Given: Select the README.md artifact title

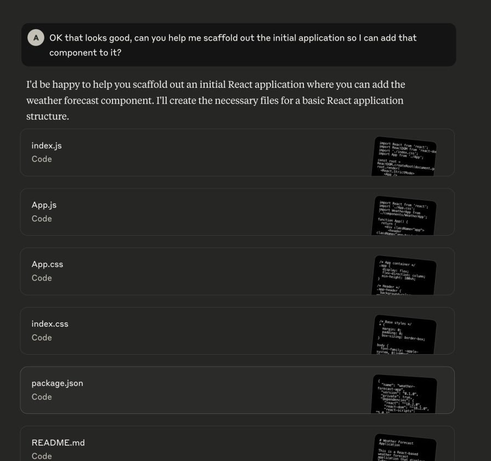Looking at the screenshot, I should coord(58,442).
